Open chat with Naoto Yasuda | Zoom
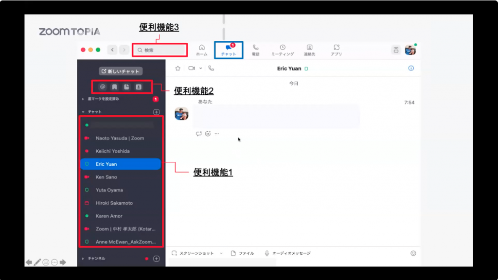The height and width of the screenshot is (280, 498). [121, 138]
